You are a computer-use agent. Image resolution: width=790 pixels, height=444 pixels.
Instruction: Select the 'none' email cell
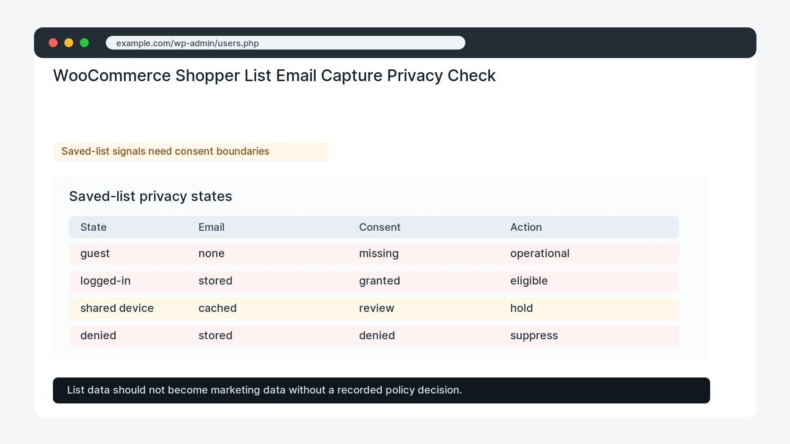[211, 254]
